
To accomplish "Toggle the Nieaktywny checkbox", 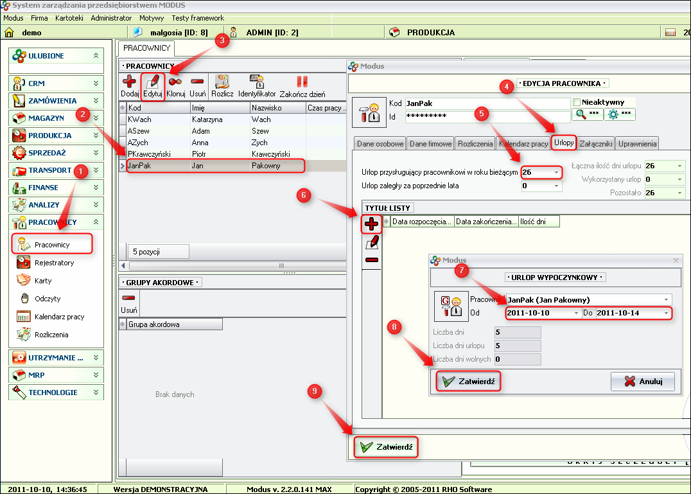I will [x=577, y=102].
